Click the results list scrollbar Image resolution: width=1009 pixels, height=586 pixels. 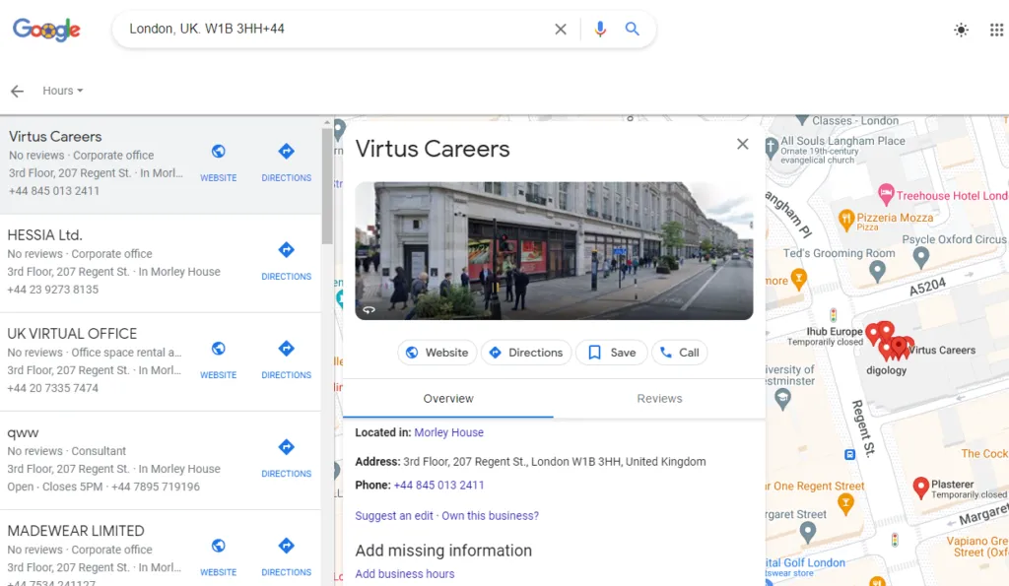[327, 186]
